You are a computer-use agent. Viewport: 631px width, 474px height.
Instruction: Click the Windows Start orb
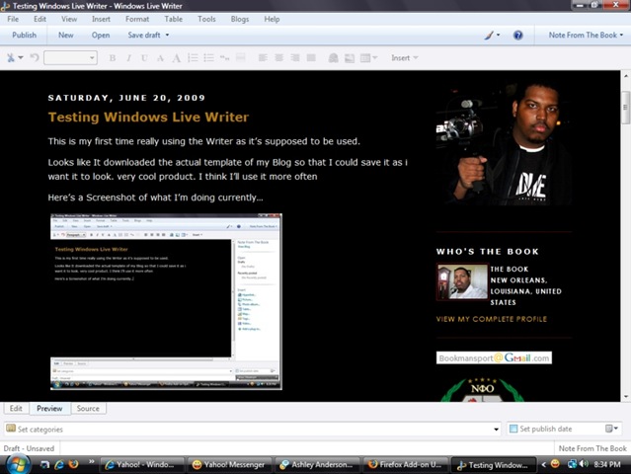pyautogui.click(x=18, y=465)
